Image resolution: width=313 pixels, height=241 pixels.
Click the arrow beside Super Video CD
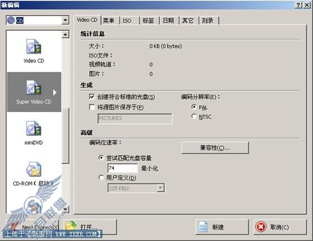click(55, 93)
